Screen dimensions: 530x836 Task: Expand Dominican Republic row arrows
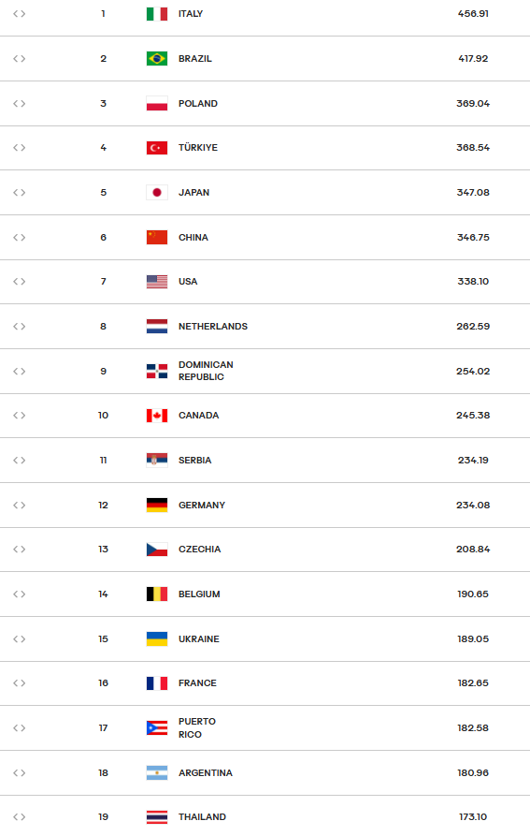pyautogui.click(x=19, y=371)
